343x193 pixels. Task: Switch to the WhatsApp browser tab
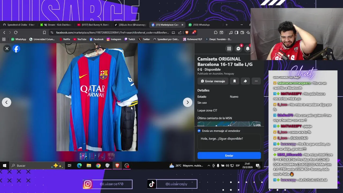click(x=201, y=25)
